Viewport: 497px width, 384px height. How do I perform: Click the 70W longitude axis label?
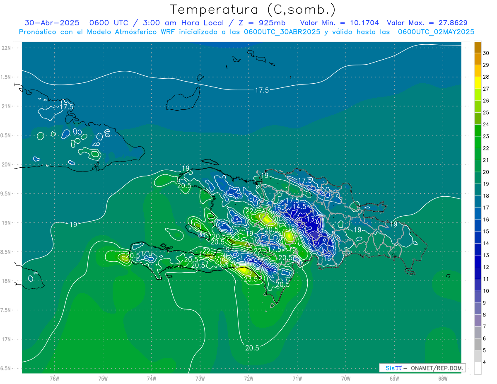[346, 379]
